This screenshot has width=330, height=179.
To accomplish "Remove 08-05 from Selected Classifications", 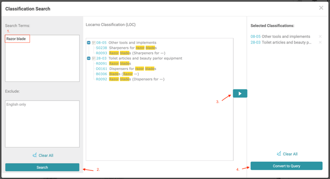I will (320, 36).
